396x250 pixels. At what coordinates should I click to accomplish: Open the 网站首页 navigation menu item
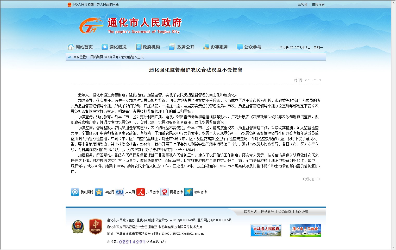click(x=80, y=47)
